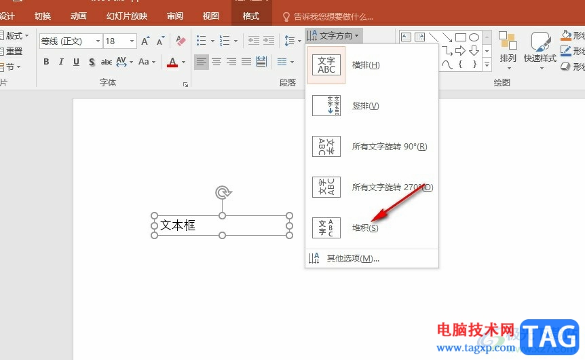Screen dimensions: 585x360
Task: Center align text
Action: click(216, 62)
